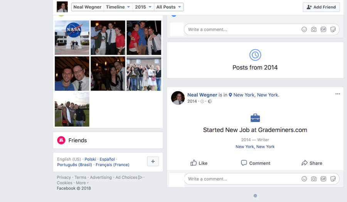Open Neal Wegner name link on post

pos(202,95)
